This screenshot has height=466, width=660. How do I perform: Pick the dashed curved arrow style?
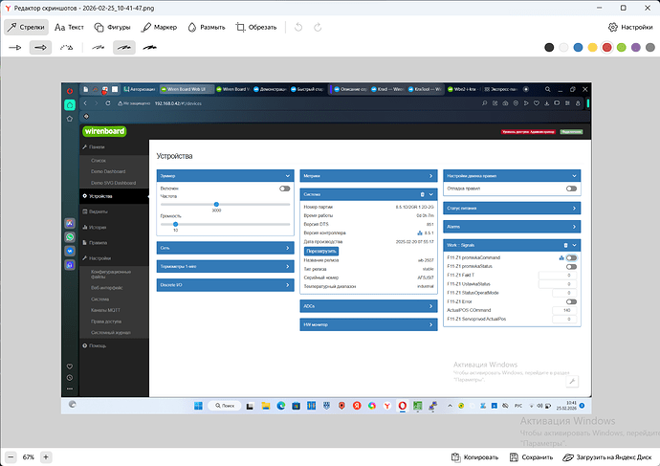(x=66, y=48)
